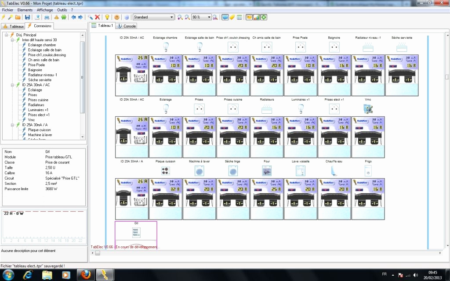Click the connections tree vertical scrollbar
The width and height of the screenshot is (450, 281).
tap(82, 77)
